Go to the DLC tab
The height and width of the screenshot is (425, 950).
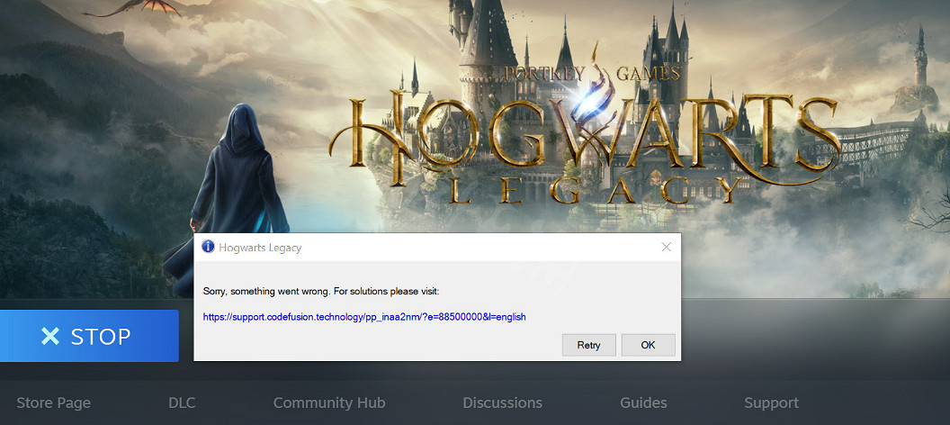(182, 402)
